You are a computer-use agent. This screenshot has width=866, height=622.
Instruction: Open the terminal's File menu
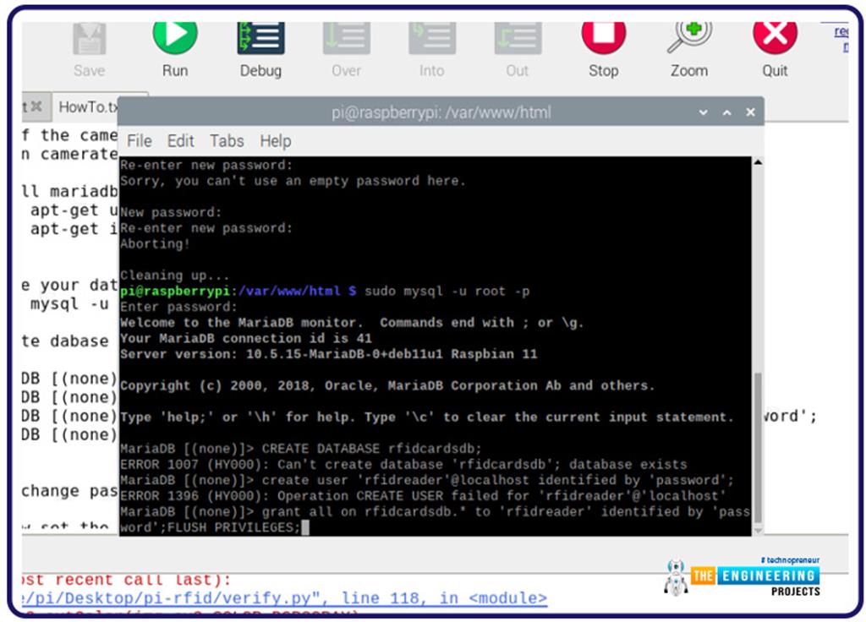(x=138, y=141)
